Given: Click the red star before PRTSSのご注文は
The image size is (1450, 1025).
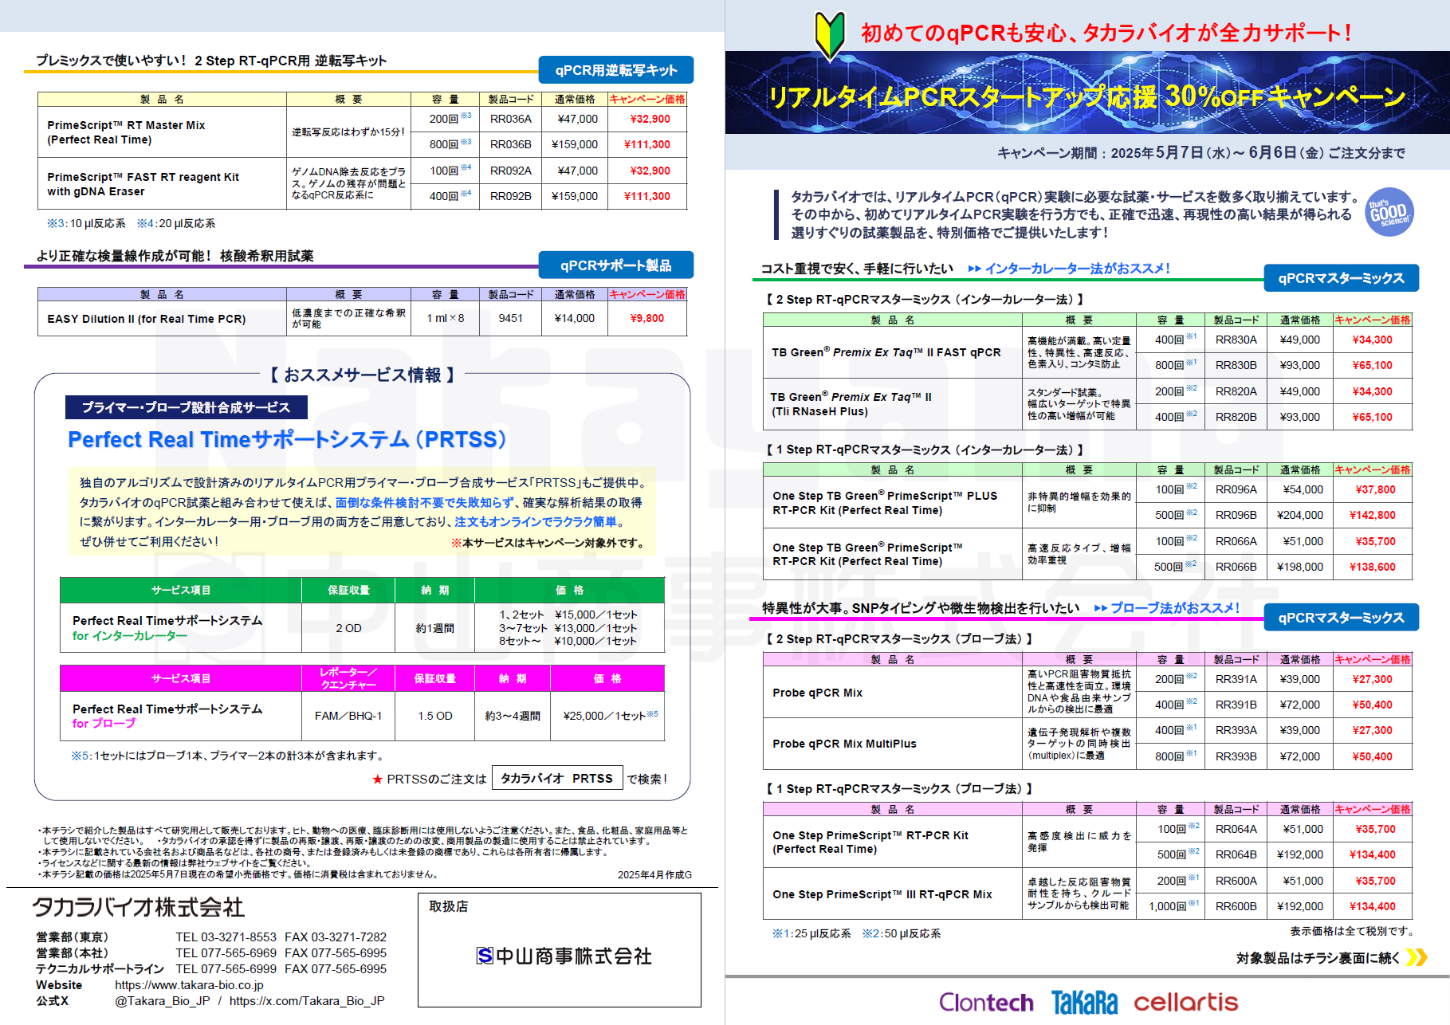Looking at the screenshot, I should click(378, 780).
